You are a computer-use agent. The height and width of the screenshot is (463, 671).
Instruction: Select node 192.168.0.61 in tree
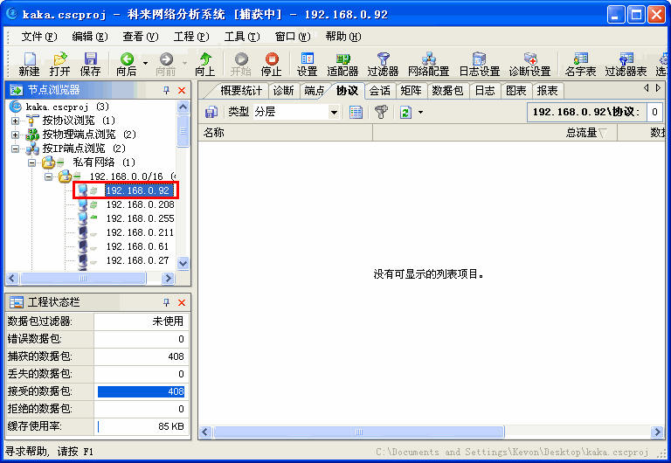click(137, 246)
